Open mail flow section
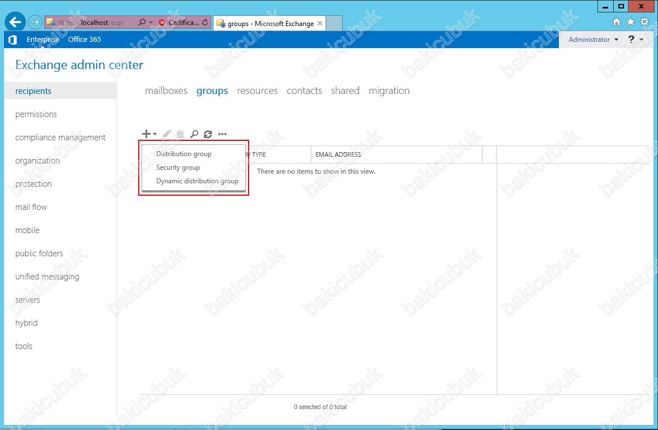The width and height of the screenshot is (658, 430). [31, 207]
